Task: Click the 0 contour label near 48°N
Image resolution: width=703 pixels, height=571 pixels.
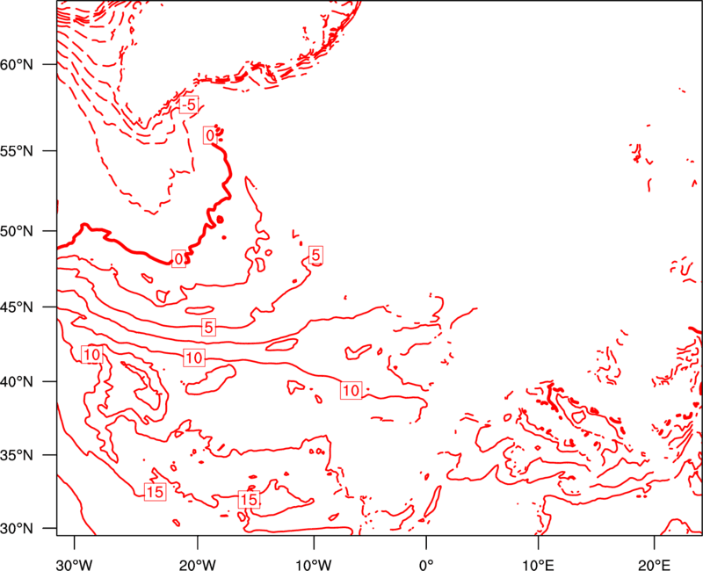Action: pos(178,258)
